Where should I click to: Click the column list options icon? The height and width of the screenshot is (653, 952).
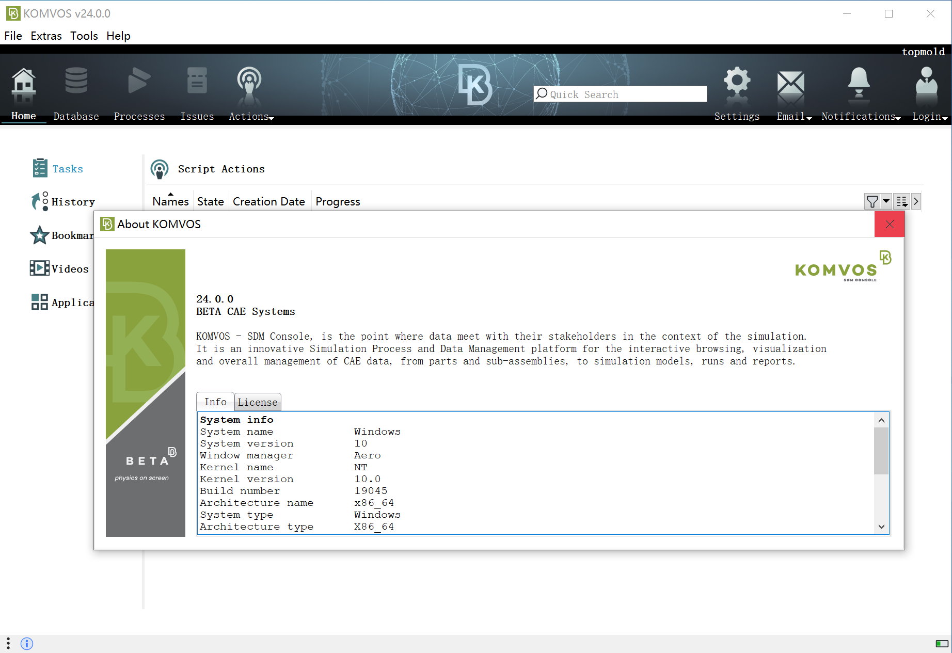point(901,201)
